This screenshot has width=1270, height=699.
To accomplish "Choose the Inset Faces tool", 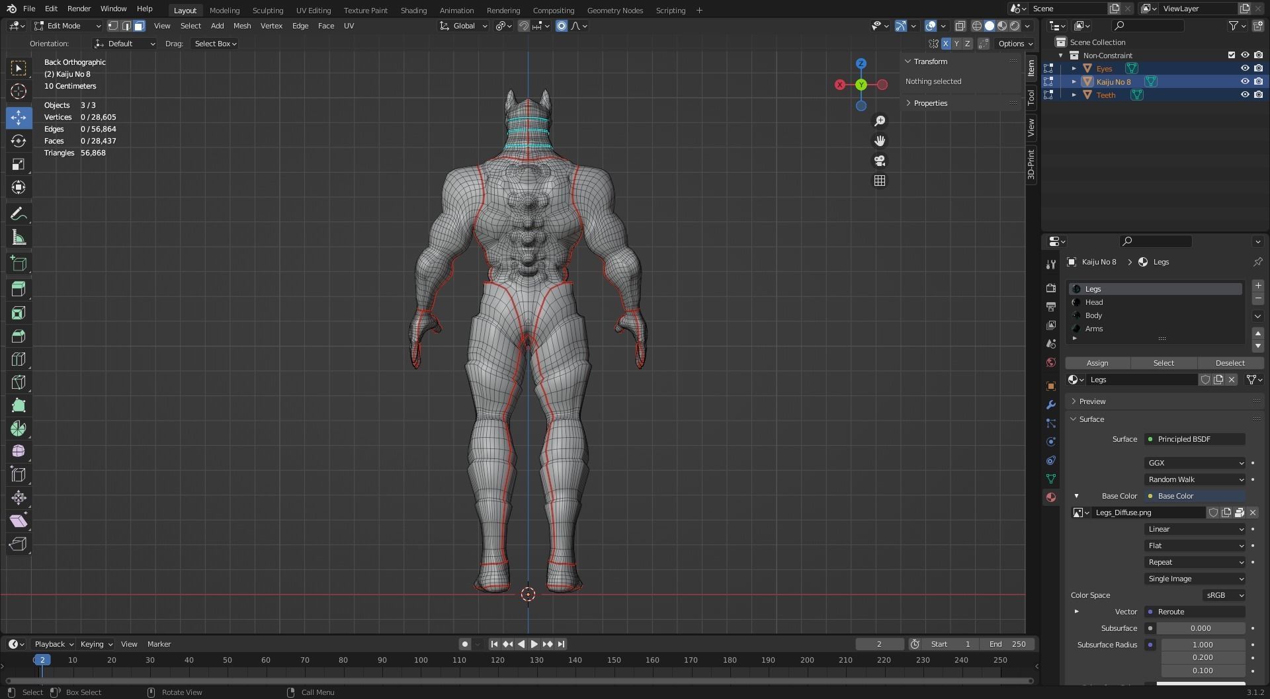I will [19, 313].
